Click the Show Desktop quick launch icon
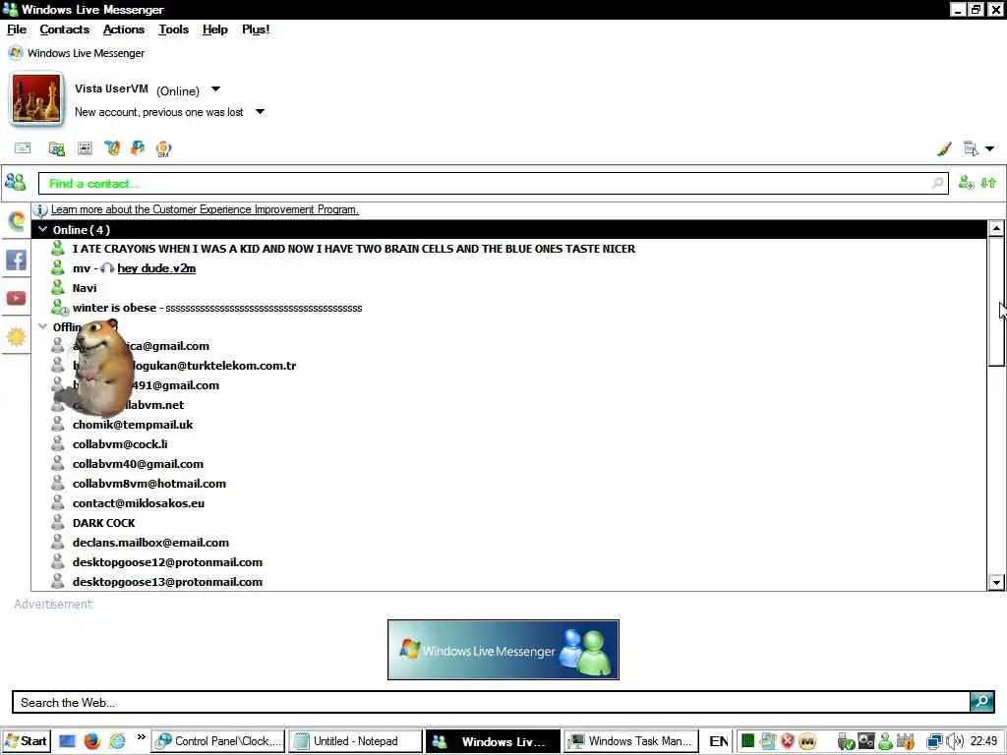Image resolution: width=1007 pixels, height=755 pixels. tap(68, 741)
